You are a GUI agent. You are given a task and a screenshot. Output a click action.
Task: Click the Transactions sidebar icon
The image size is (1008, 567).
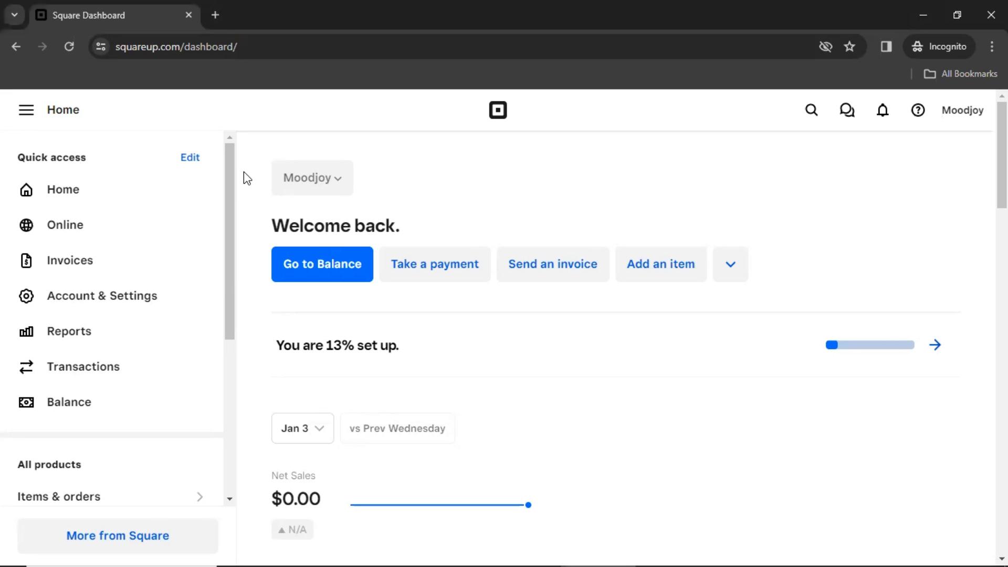[x=26, y=366]
